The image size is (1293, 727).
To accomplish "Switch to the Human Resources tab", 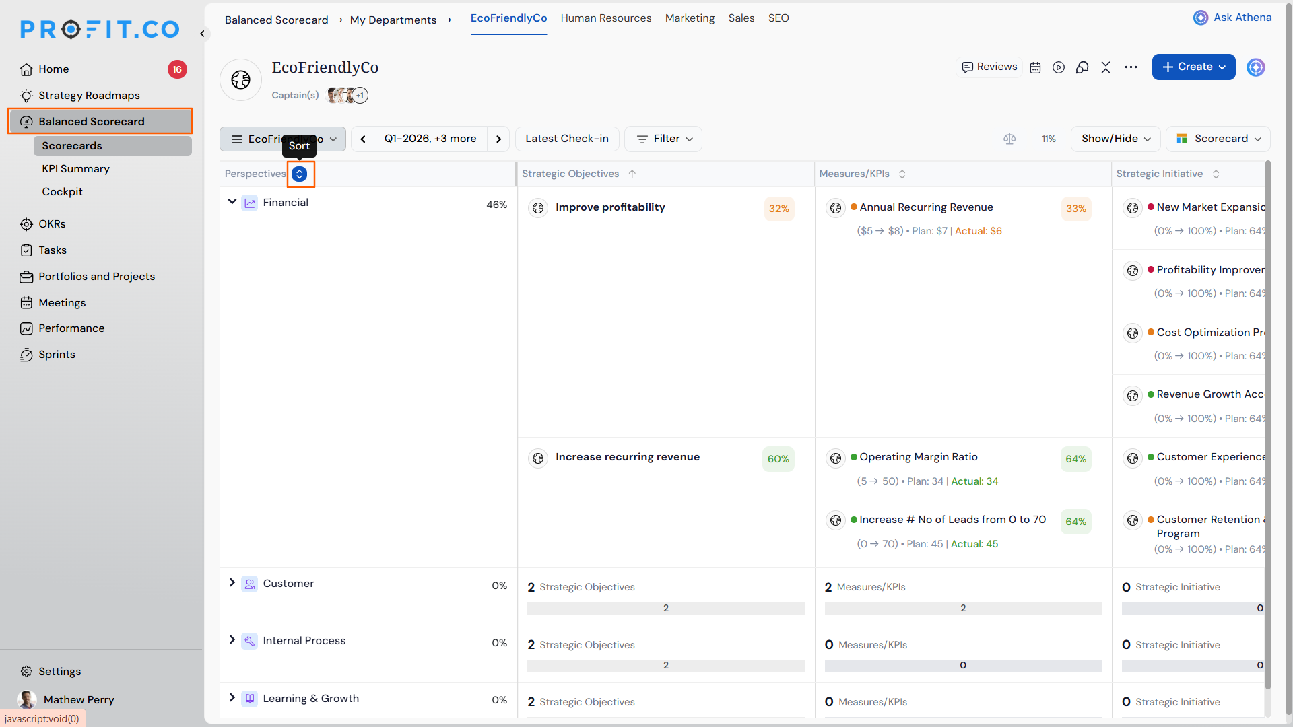I will pyautogui.click(x=606, y=18).
